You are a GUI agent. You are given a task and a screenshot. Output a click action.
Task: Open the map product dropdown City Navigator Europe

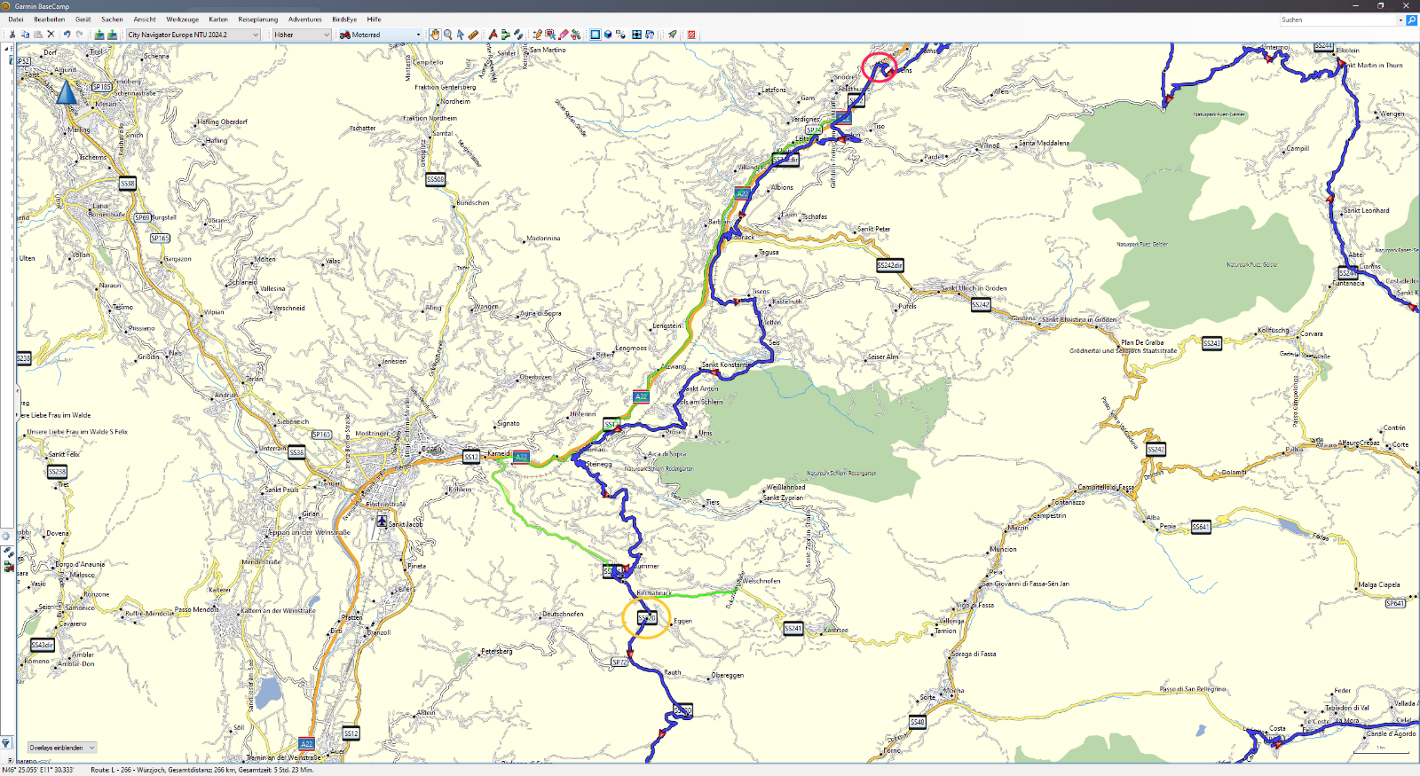[193, 35]
